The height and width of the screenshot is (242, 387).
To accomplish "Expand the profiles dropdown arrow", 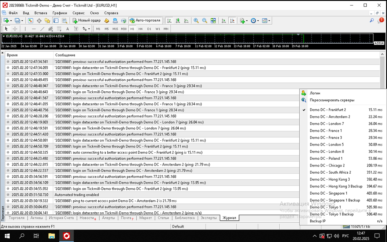I will [x=22, y=20].
